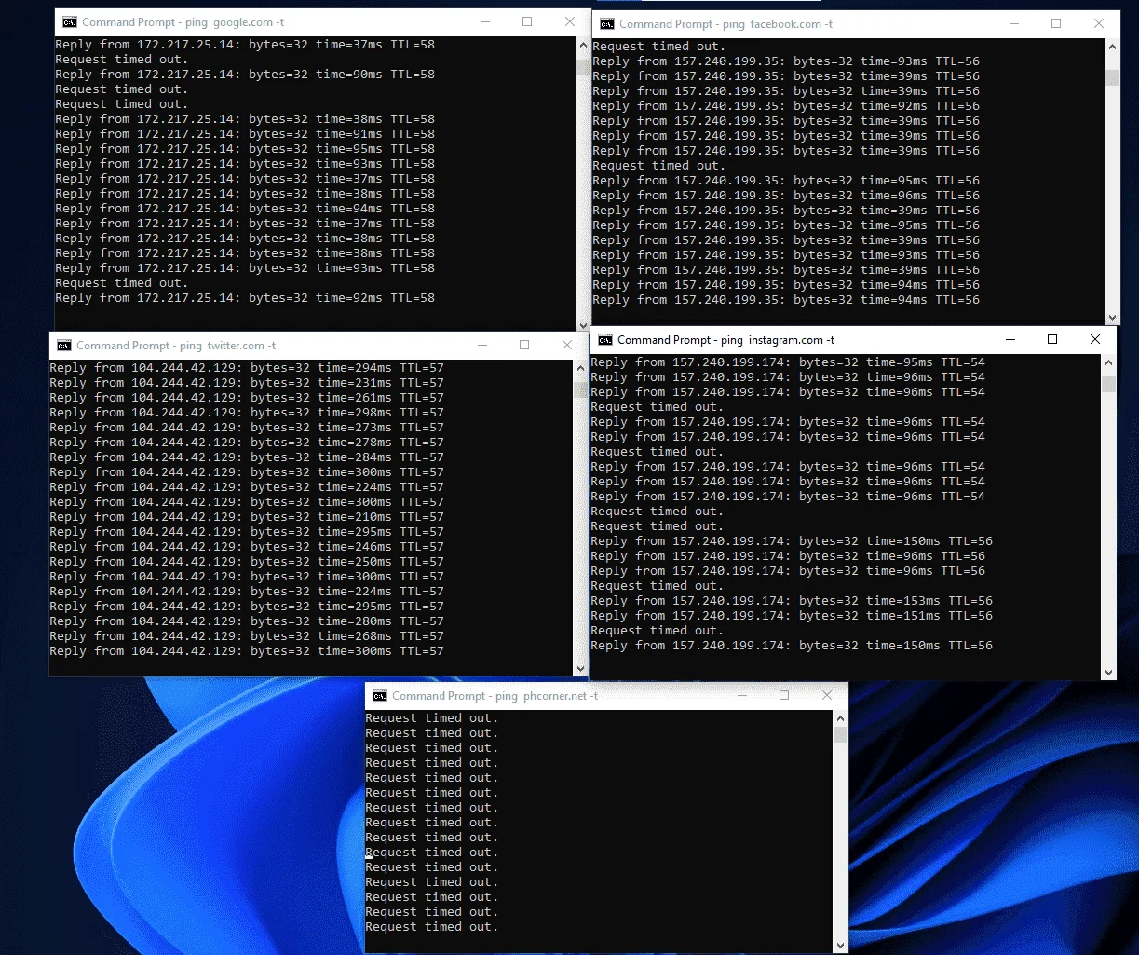Image resolution: width=1139 pixels, height=955 pixels.
Task: Click the 'ping phcorner.net -t' title text
Action: (547, 696)
